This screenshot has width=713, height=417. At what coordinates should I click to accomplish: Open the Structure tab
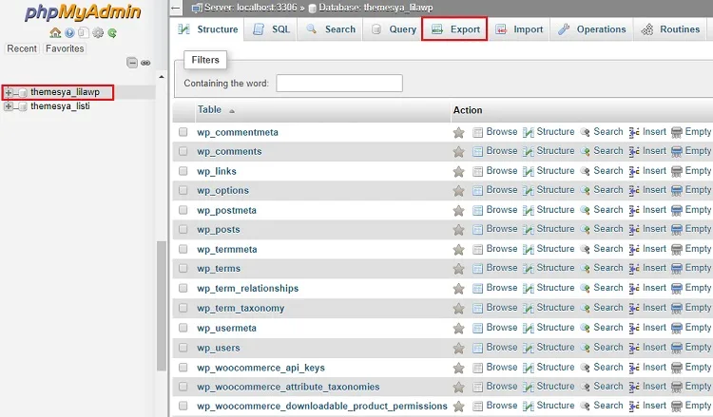coord(209,29)
